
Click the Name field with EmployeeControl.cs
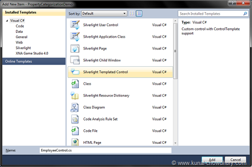105,150
